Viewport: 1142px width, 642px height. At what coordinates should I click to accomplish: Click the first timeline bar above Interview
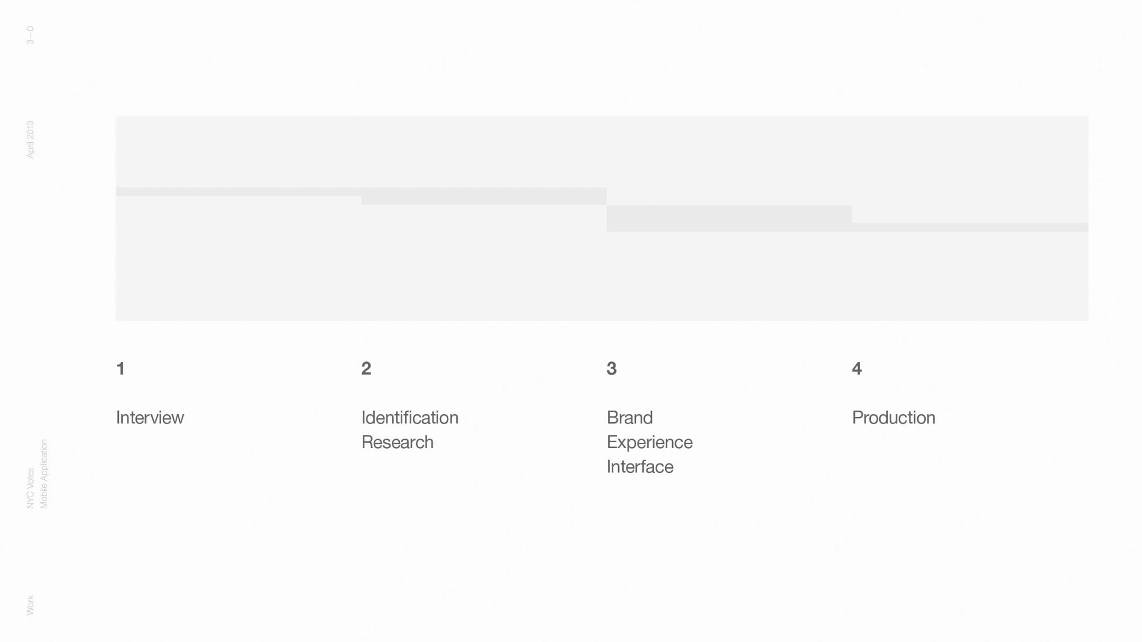tap(238, 192)
